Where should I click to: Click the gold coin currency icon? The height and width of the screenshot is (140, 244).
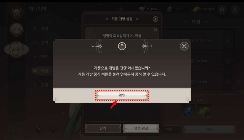tap(196, 9)
